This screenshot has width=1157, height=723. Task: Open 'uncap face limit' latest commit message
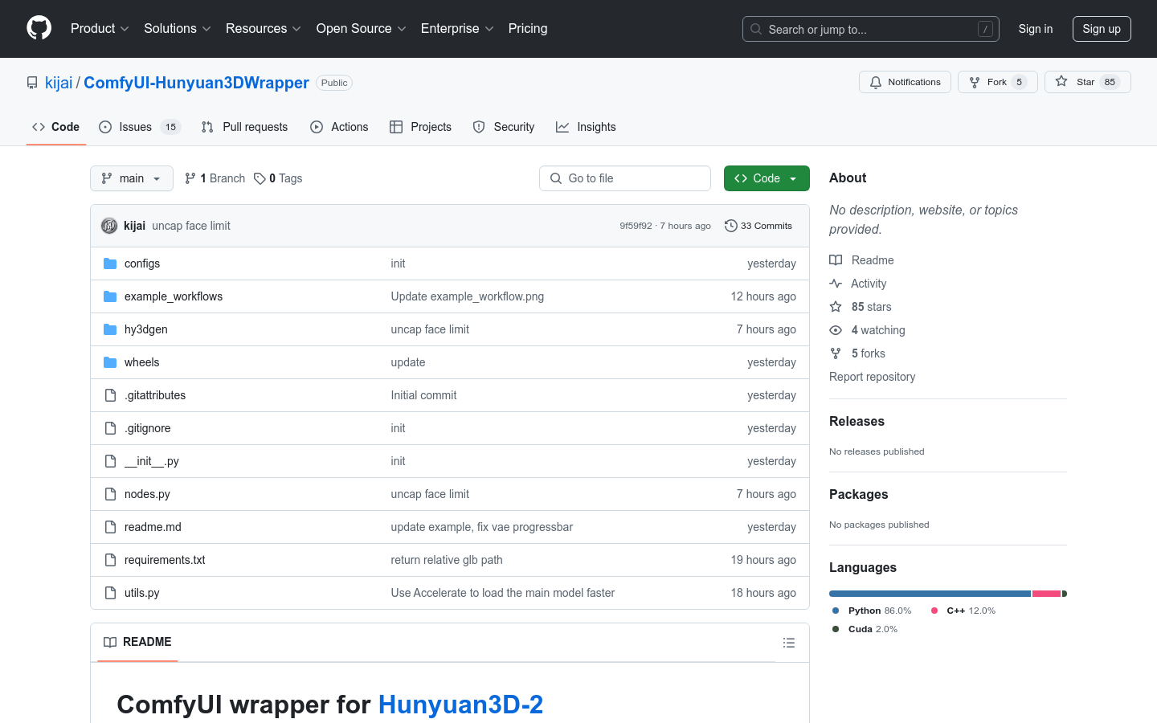tap(191, 226)
